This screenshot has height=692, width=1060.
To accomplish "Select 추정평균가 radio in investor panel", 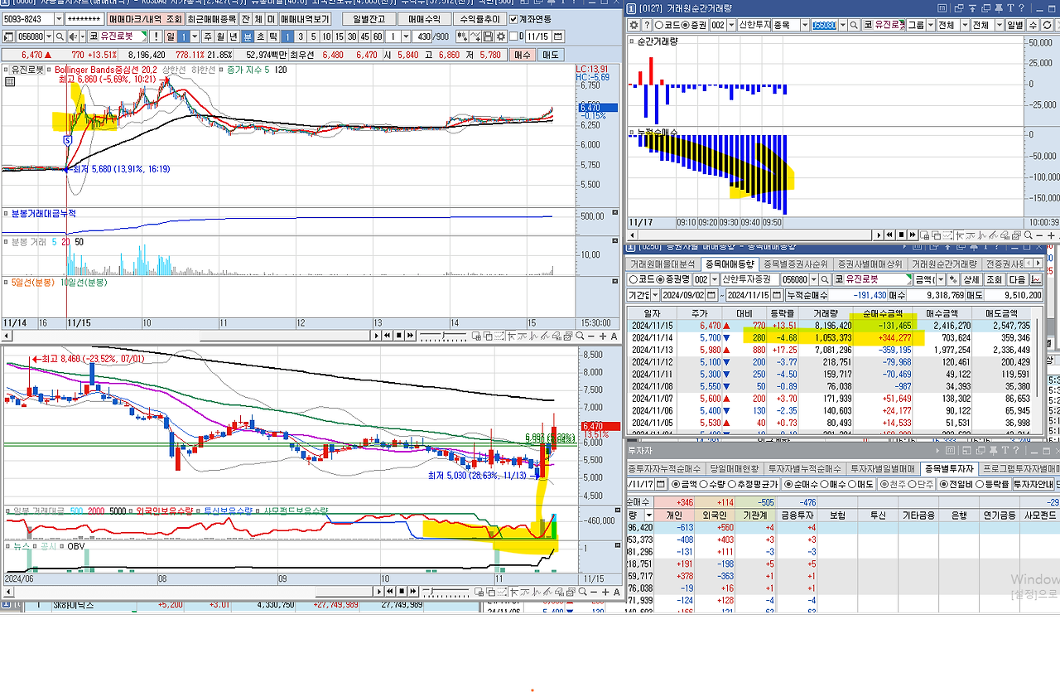I will coord(731,482).
